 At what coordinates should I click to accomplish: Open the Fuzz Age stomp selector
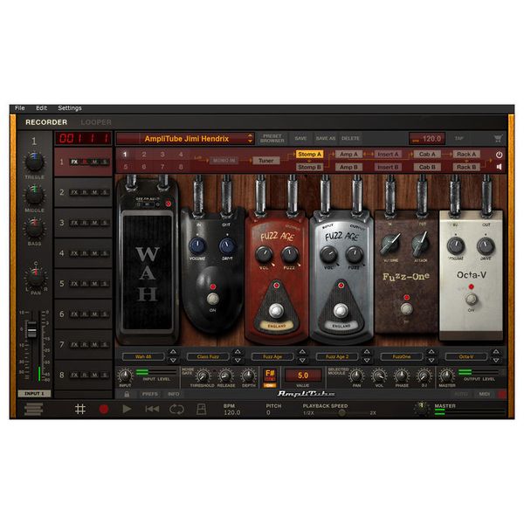272,356
